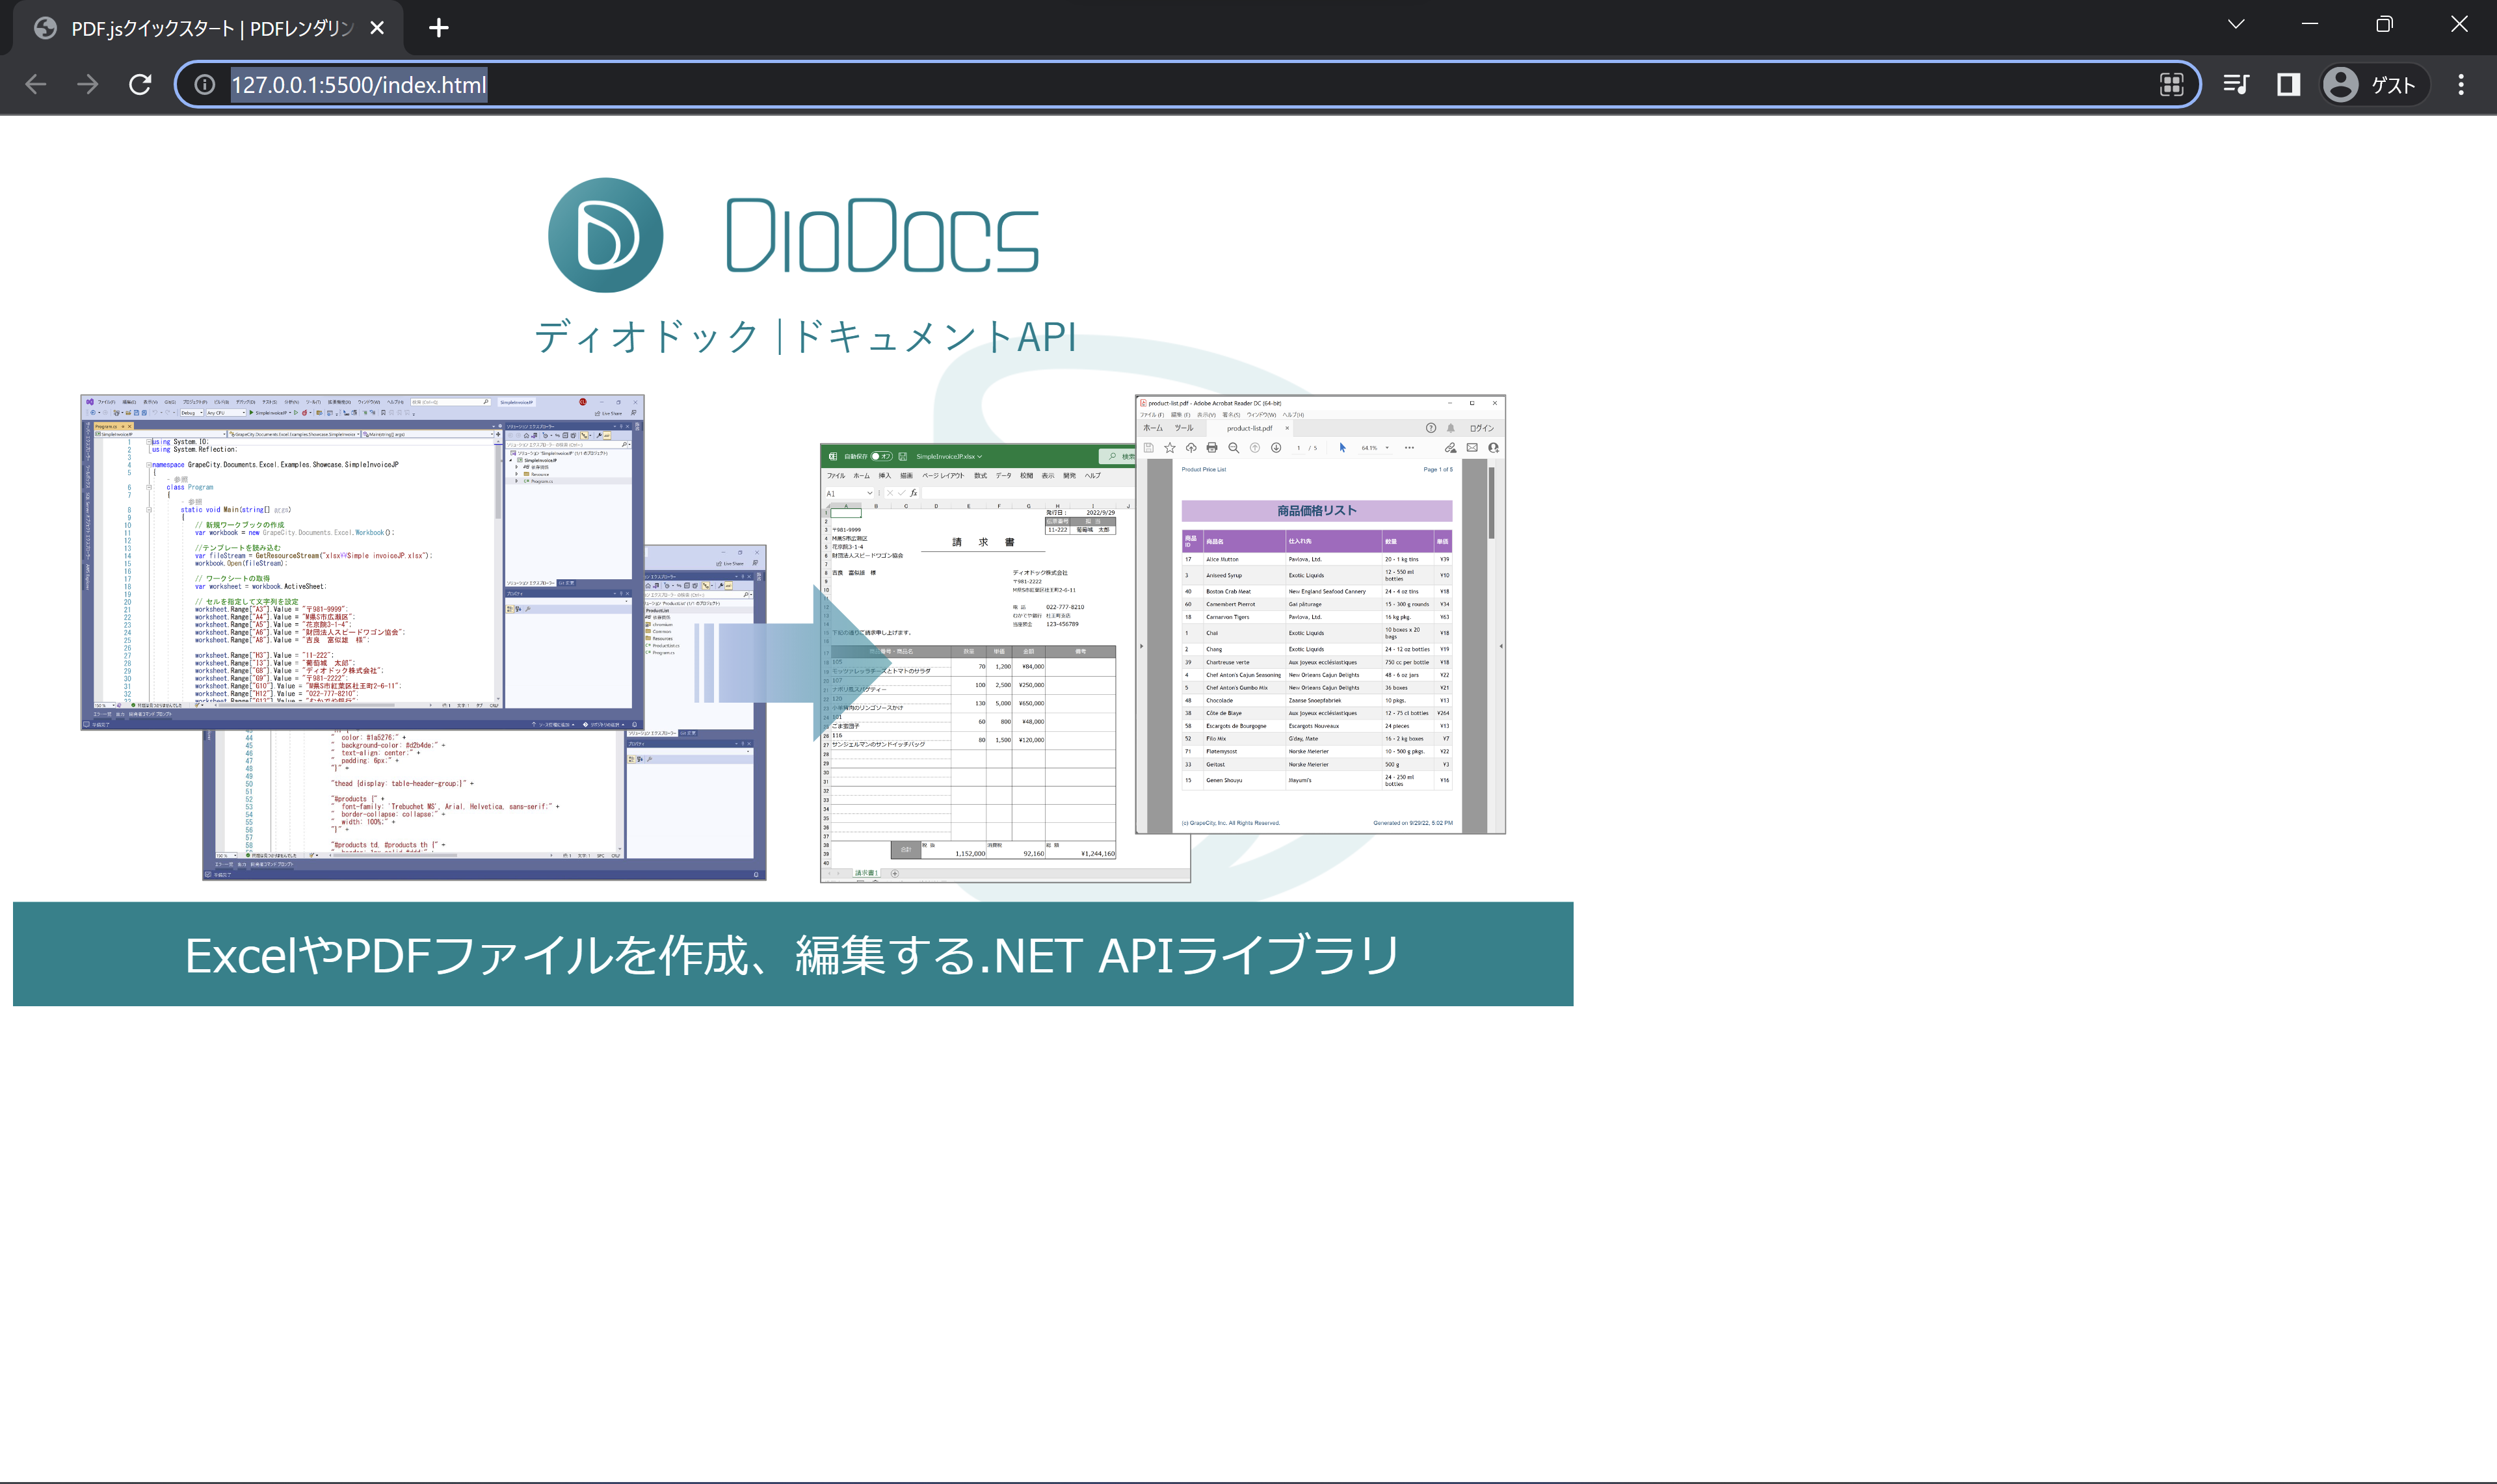Click the 請求書 title in the Excel sheet
Viewport: 2497px width, 1484px height.
(983, 542)
